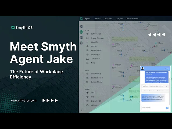The width and height of the screenshot is (172, 129).
Task: Send the chat message with the paper plane button
Action: coord(167,108)
